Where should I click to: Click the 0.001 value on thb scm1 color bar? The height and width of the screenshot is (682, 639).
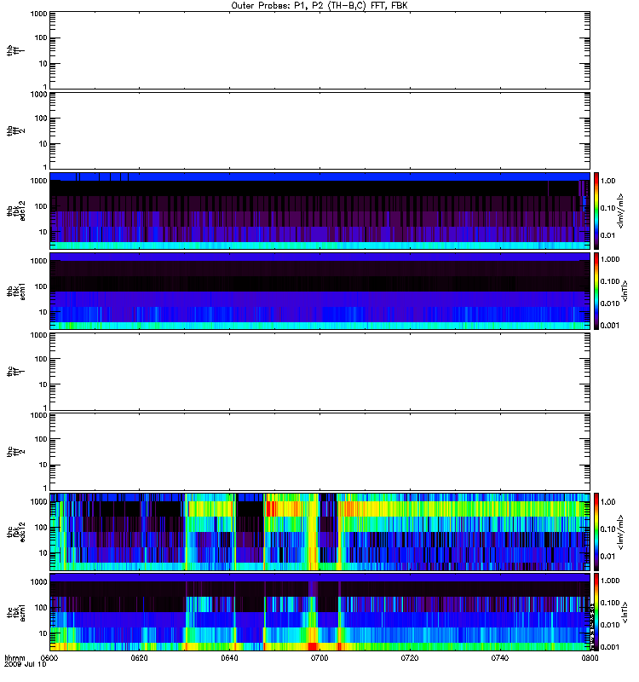(610, 326)
